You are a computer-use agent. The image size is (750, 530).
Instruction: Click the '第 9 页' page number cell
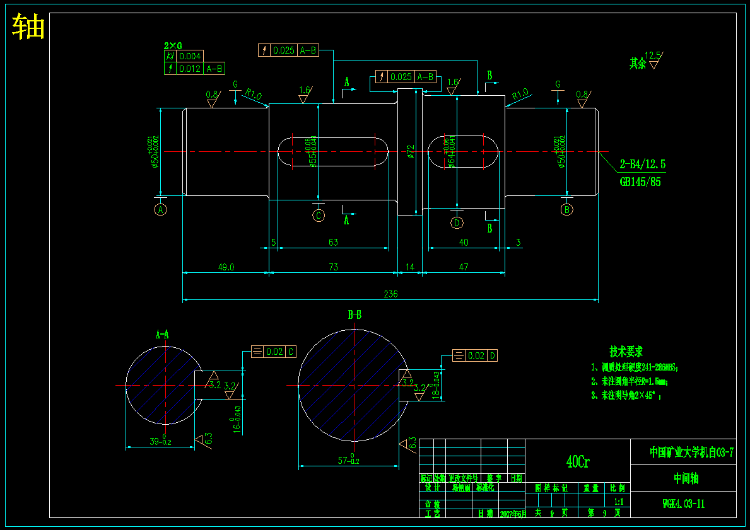tap(604, 513)
